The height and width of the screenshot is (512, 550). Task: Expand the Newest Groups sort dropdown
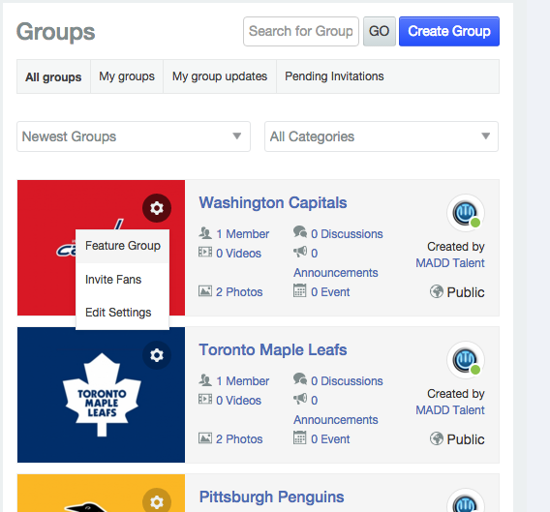(134, 136)
